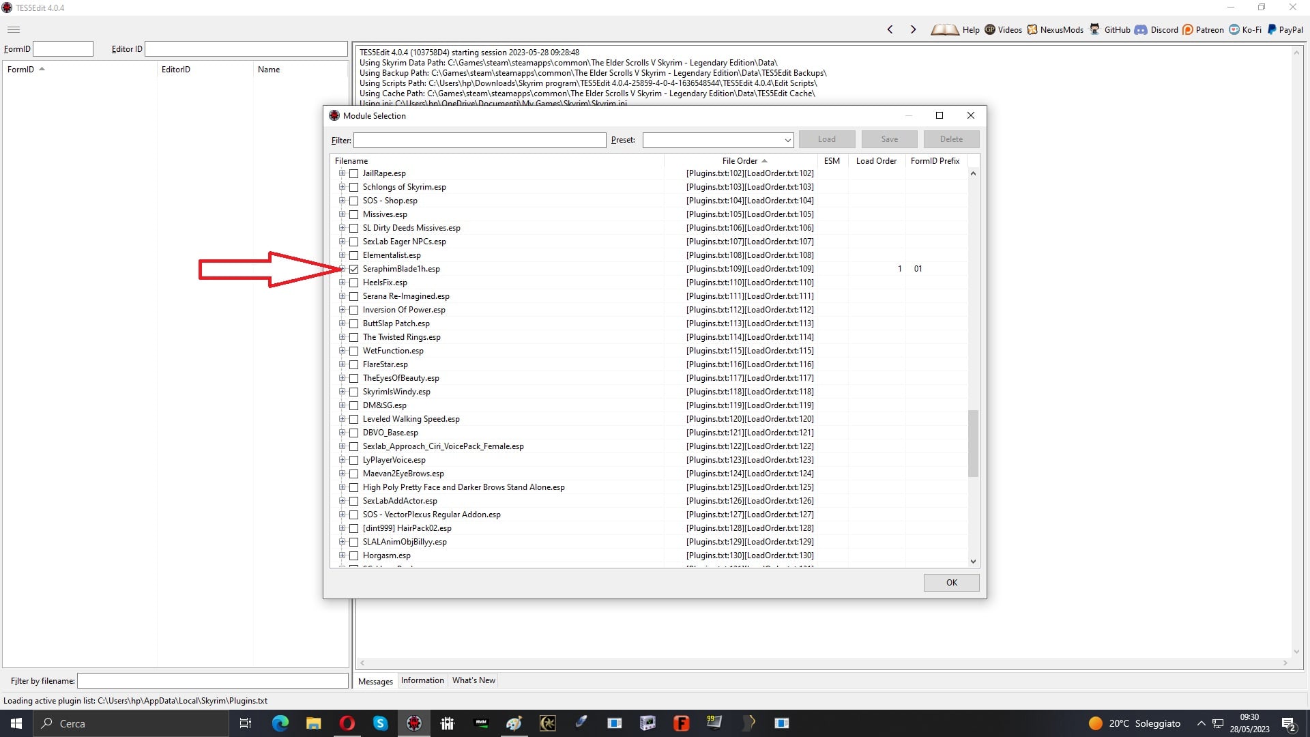Sort by Filename column header
This screenshot has width=1310, height=737.
[497, 161]
